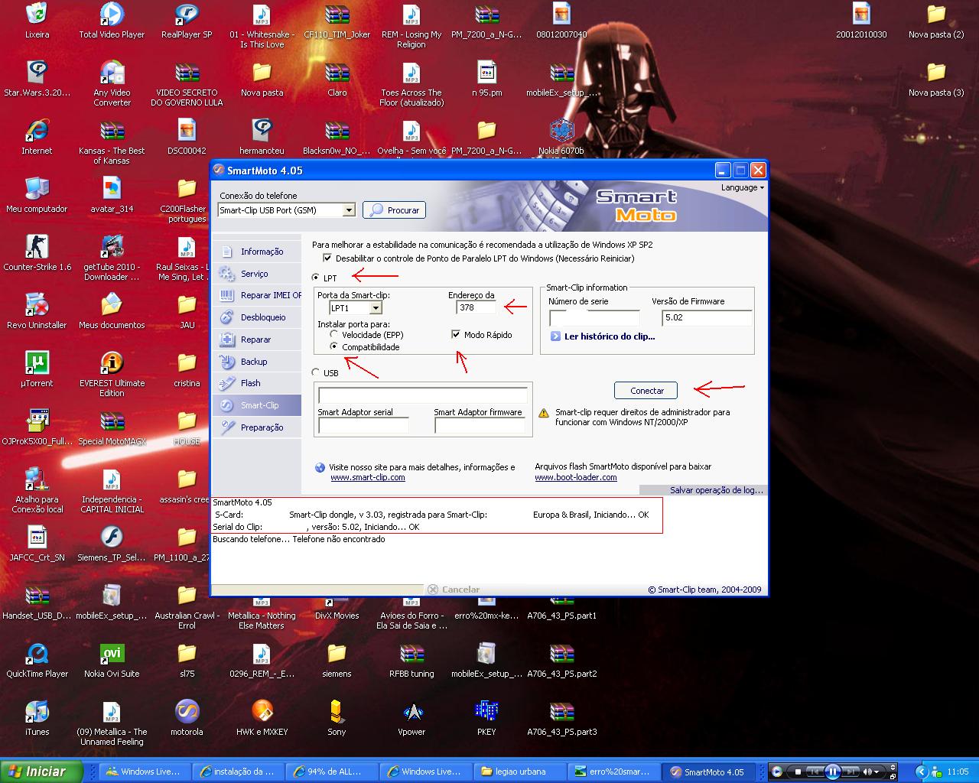
Task: Open the Informação section in sidebar
Action: [261, 252]
